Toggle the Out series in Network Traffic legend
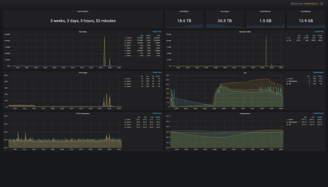The height and width of the screenshot is (187, 328). 290,40
